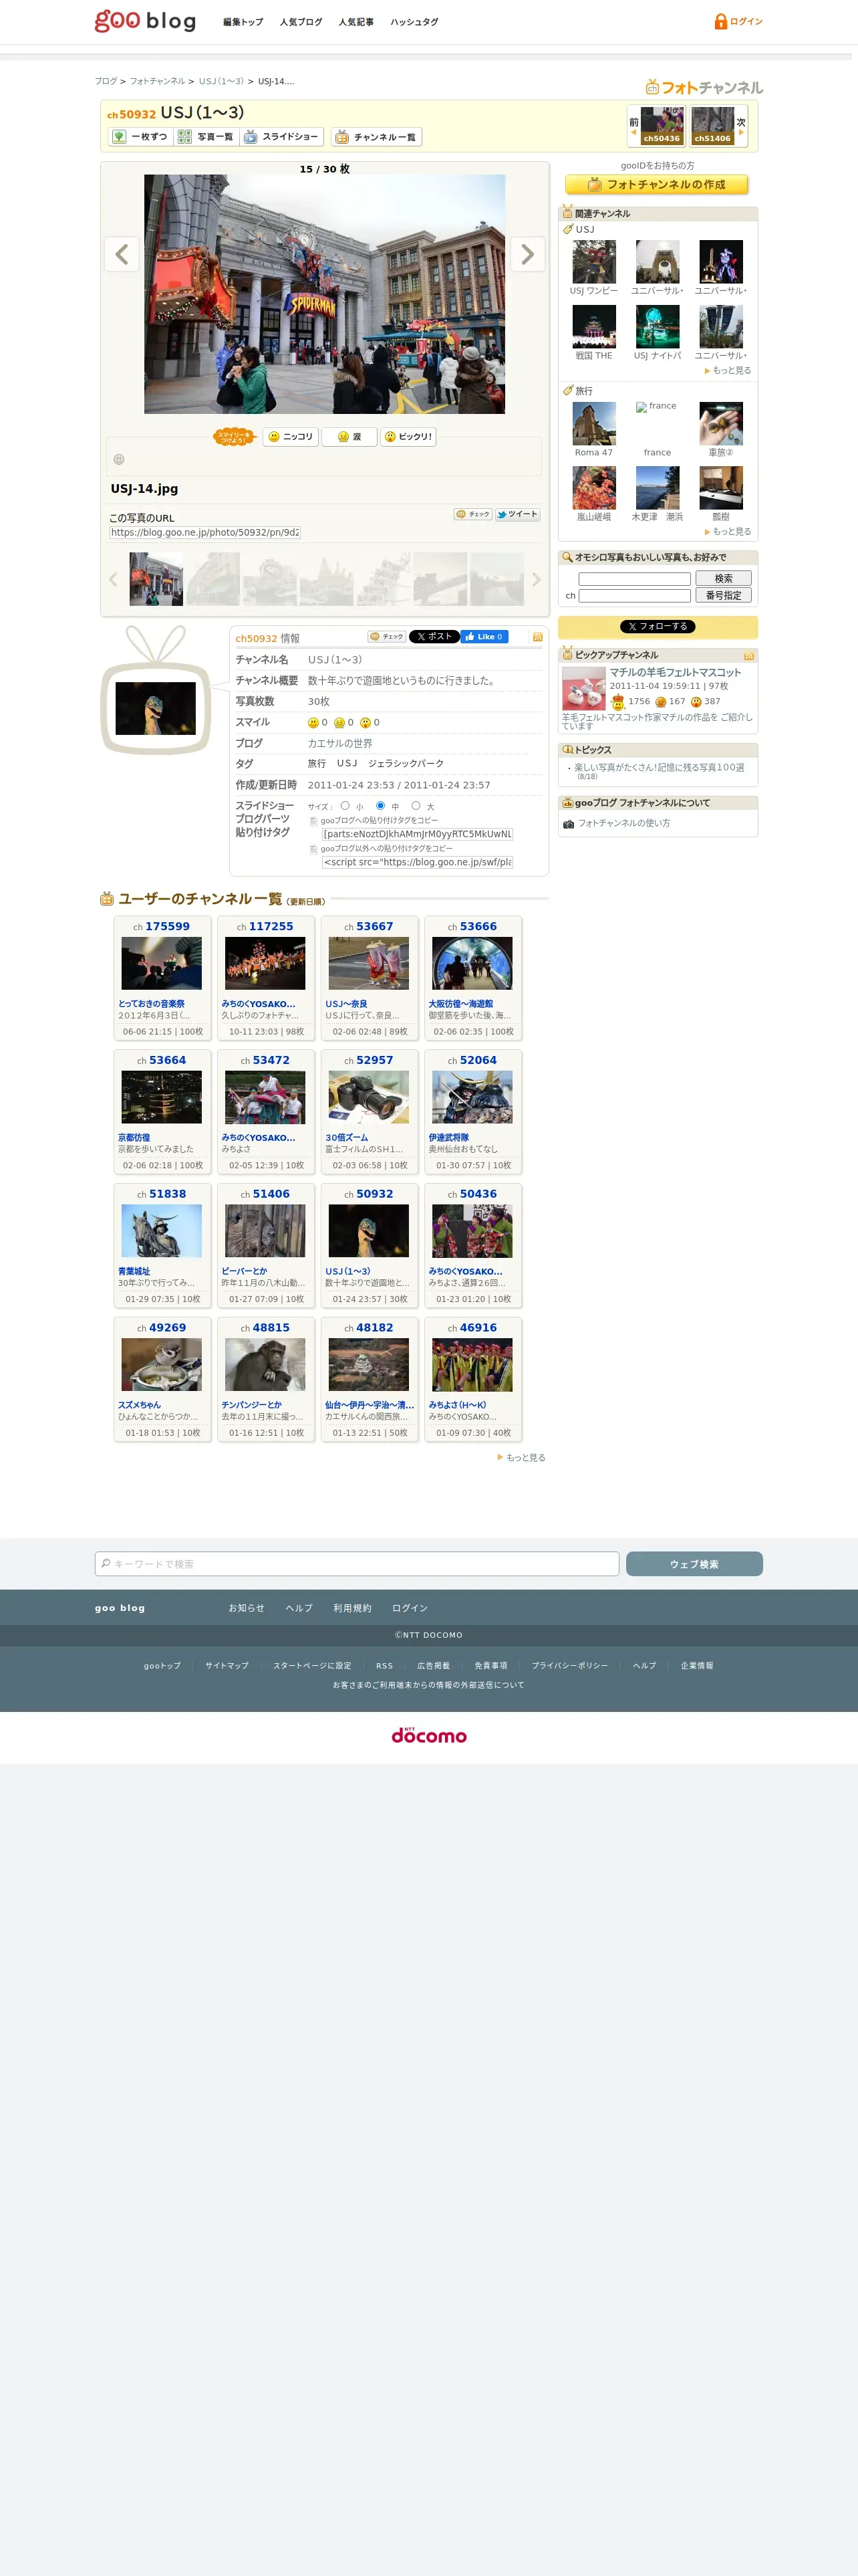Open channel 175599 とっておきの音楽祭 thumbnail

pos(161,963)
